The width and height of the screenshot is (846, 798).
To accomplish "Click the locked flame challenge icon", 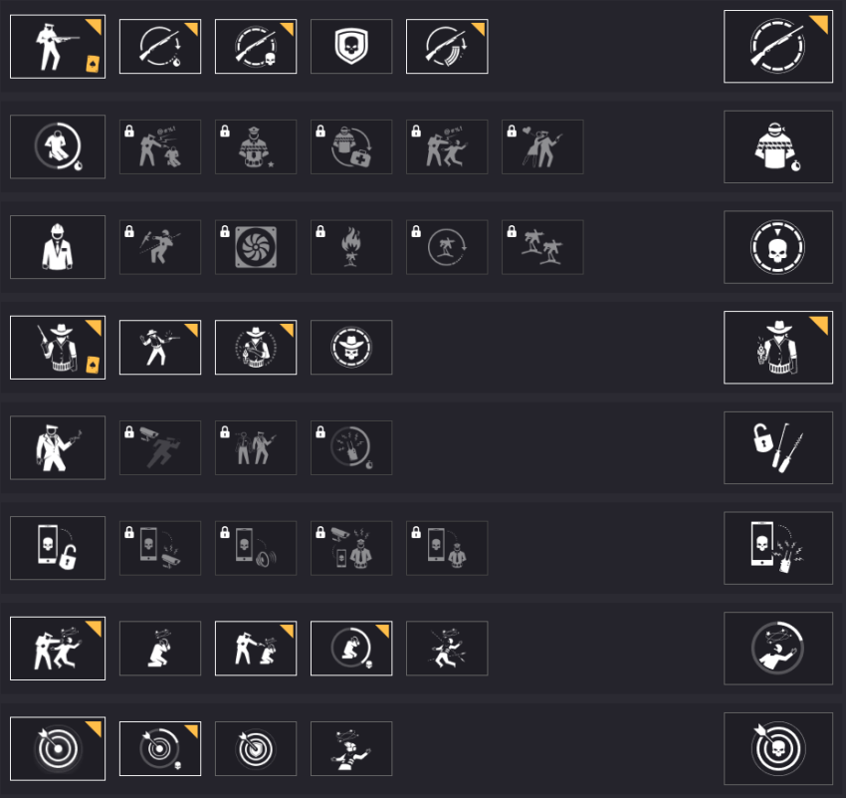I will (x=350, y=247).
